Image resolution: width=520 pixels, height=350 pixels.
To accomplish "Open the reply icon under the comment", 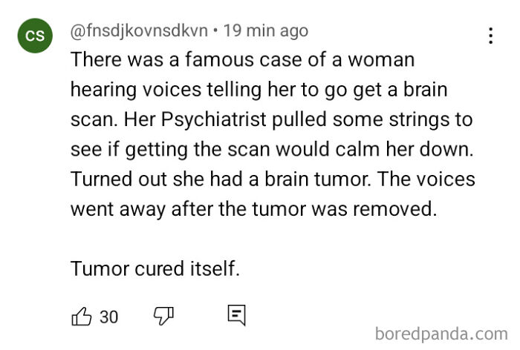I will pos(237,315).
